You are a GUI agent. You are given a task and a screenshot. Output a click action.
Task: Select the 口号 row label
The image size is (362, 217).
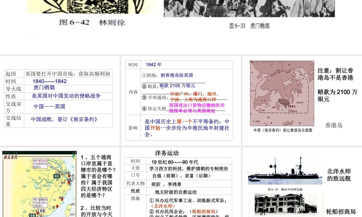(x=135, y=175)
